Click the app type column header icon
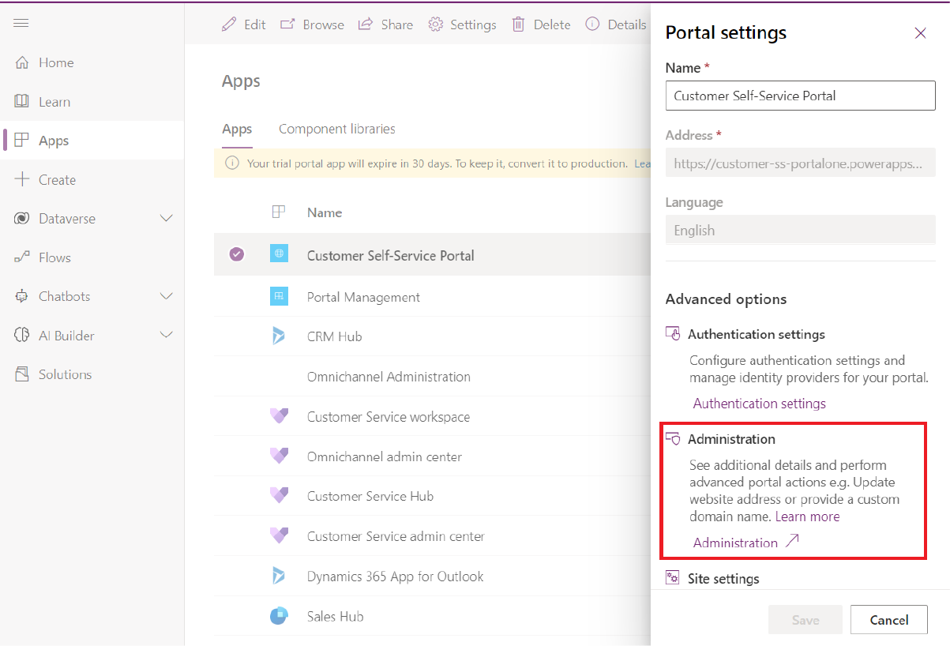 coord(279,212)
